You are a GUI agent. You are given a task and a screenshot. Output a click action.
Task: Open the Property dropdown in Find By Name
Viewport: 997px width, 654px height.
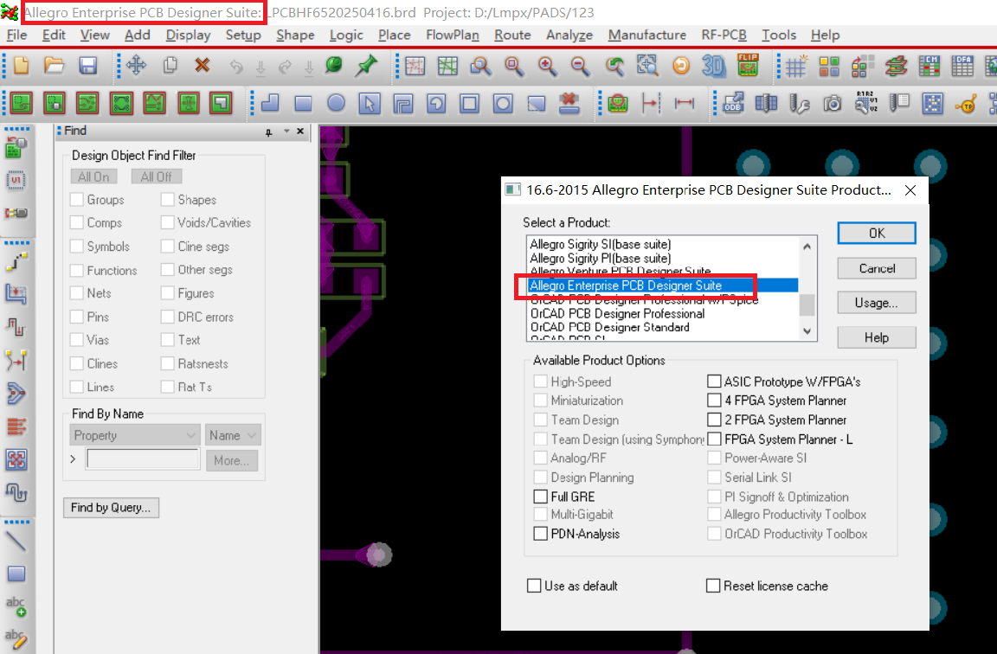pyautogui.click(x=135, y=435)
